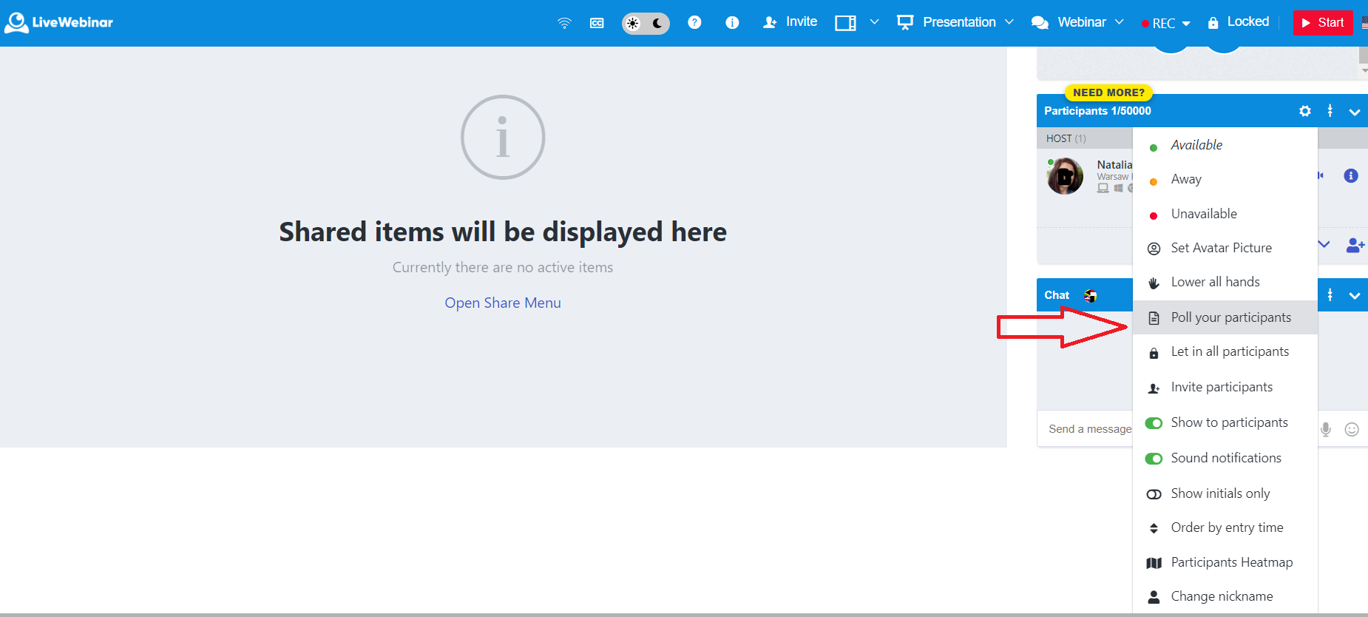
Task: Enable Show initials only toggle
Action: 1154,494
